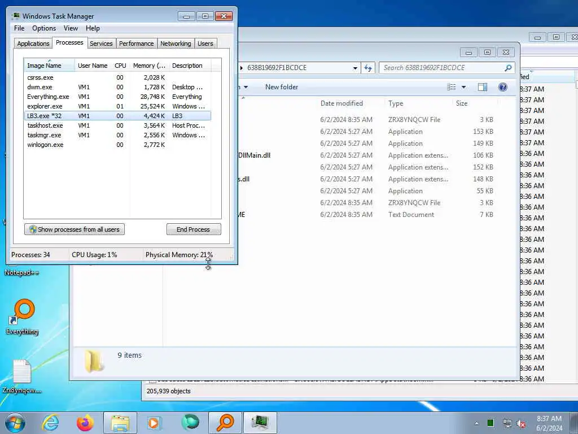The image size is (578, 434).
Task: Open the network tray icon
Action: tap(507, 424)
